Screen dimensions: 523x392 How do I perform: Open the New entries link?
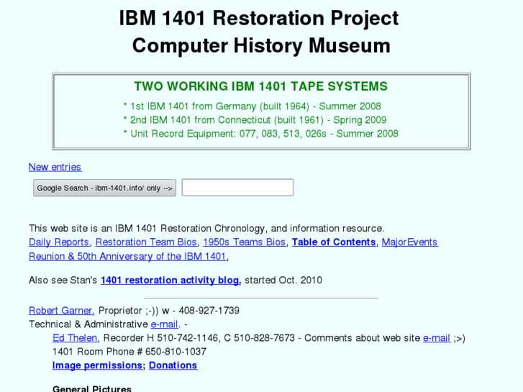(55, 167)
